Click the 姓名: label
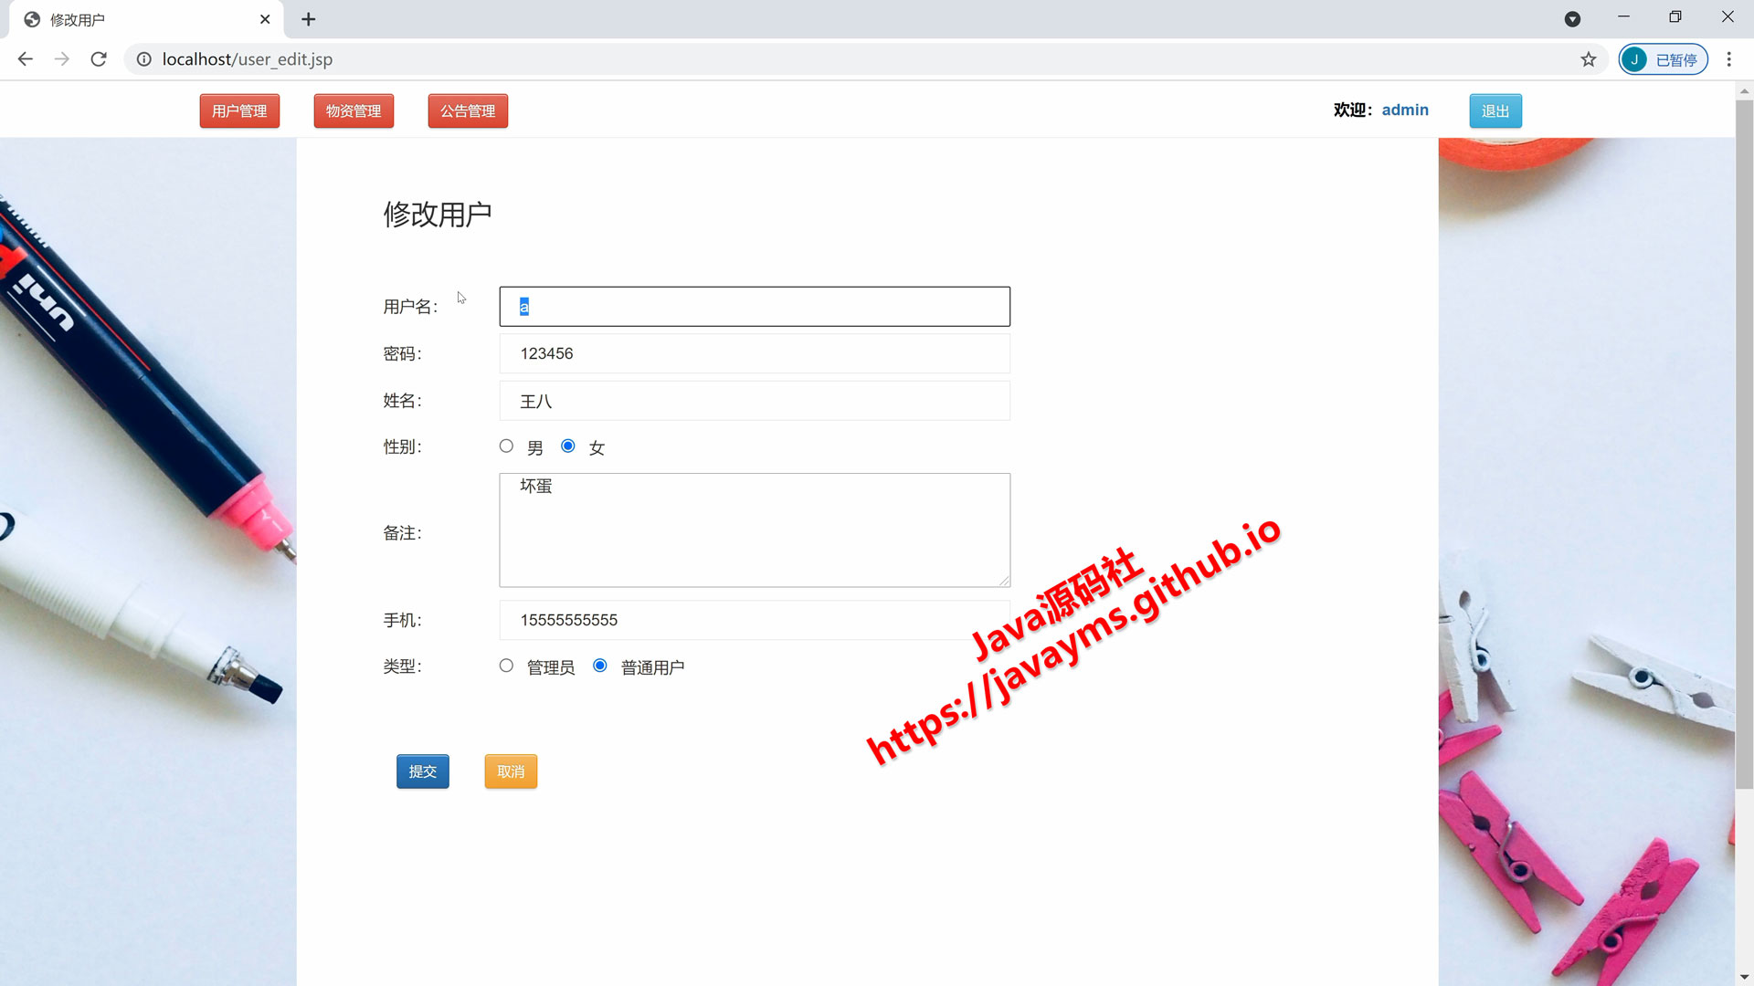Image resolution: width=1754 pixels, height=986 pixels. coord(402,401)
